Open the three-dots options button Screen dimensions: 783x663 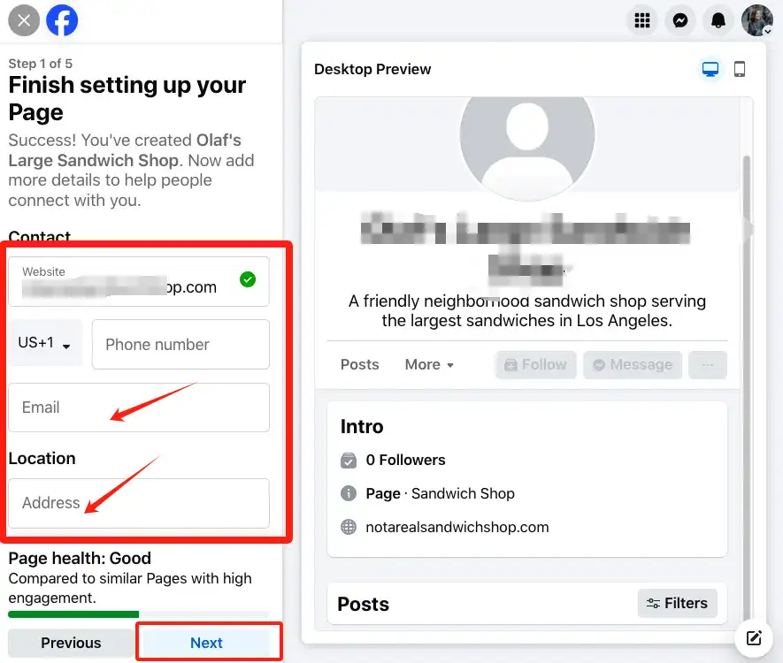click(708, 365)
